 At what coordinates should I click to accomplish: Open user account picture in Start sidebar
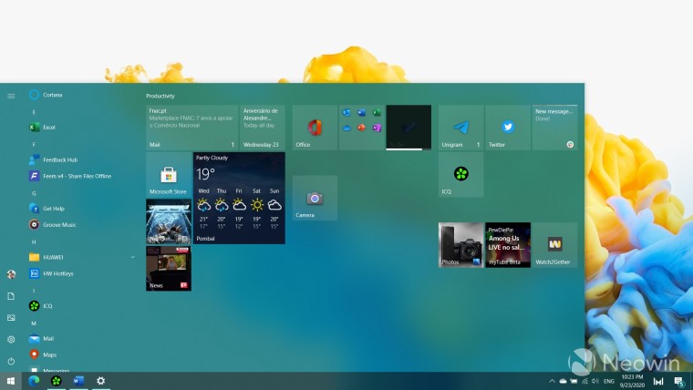(11, 274)
